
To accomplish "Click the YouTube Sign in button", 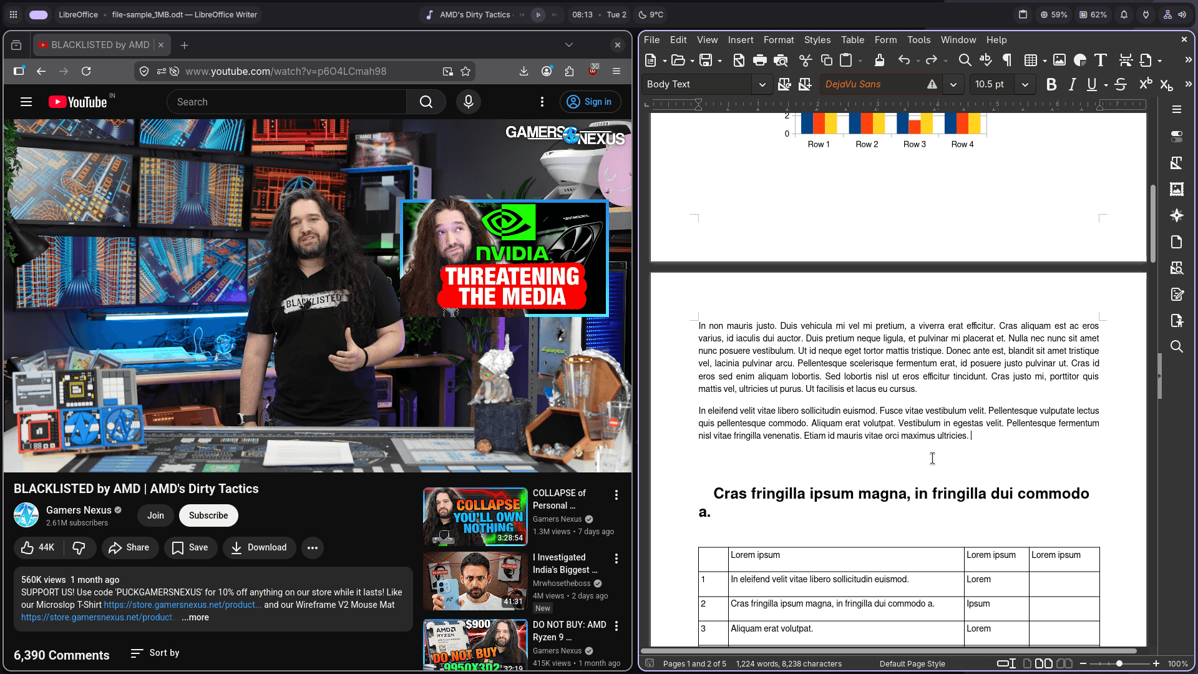I will click(590, 102).
